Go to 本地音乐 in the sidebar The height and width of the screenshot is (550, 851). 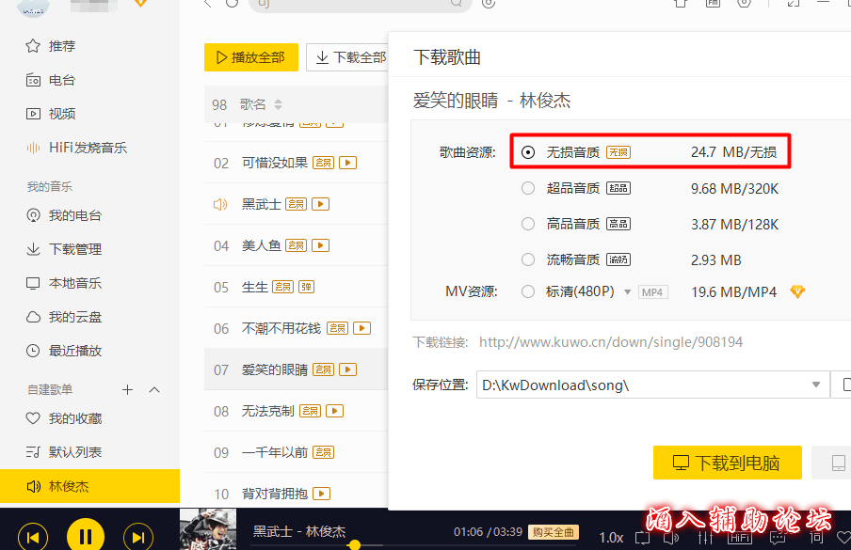coord(74,283)
